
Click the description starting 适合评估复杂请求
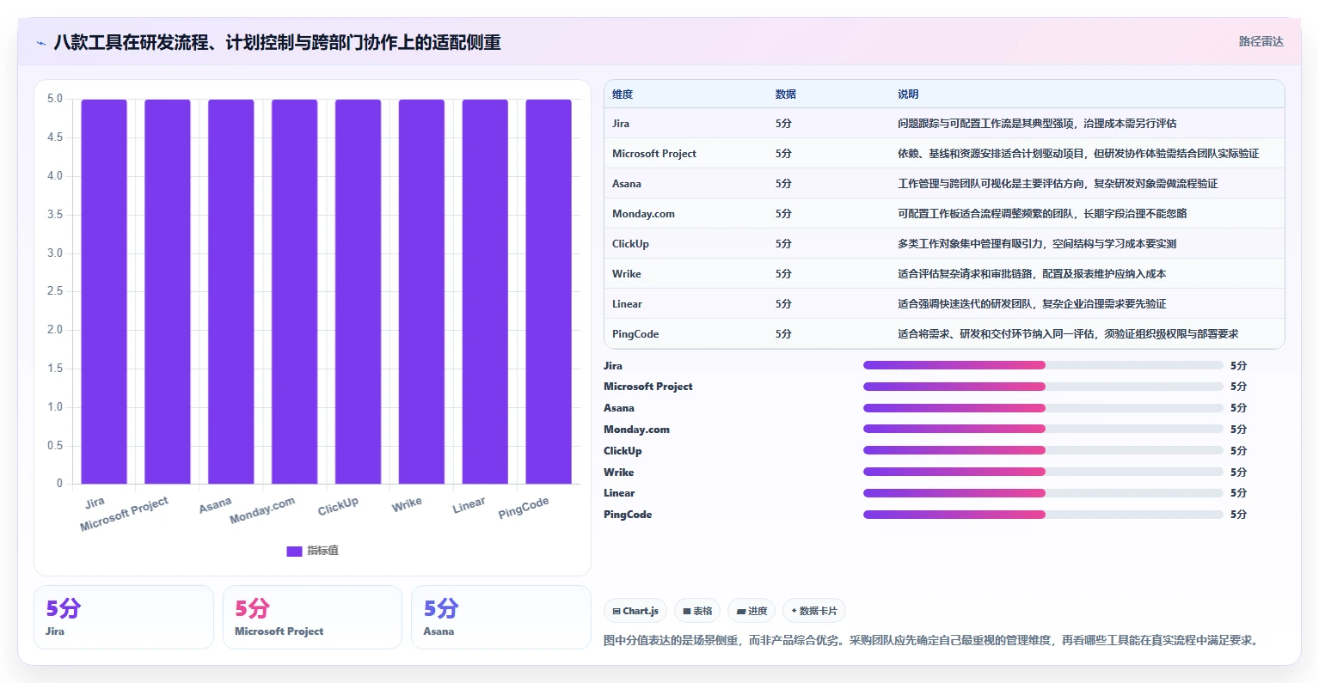[1032, 274]
